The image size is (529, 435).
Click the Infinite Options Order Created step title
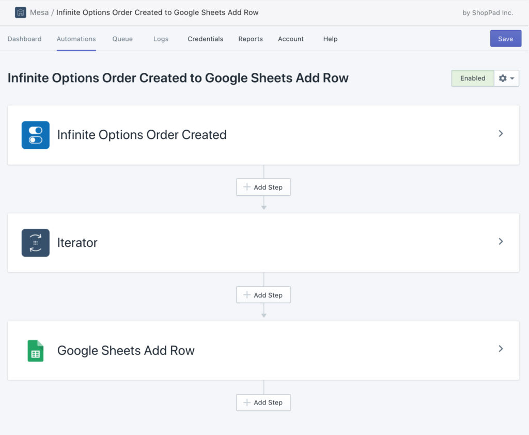pos(142,135)
